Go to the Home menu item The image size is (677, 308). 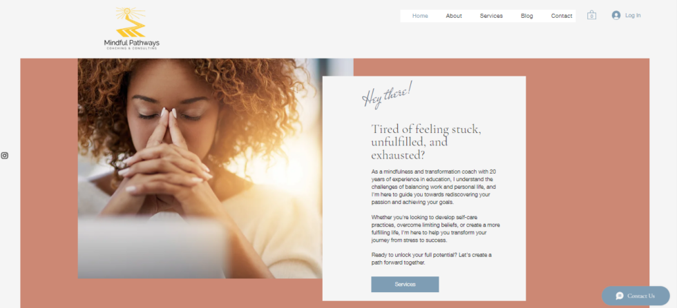click(x=420, y=16)
